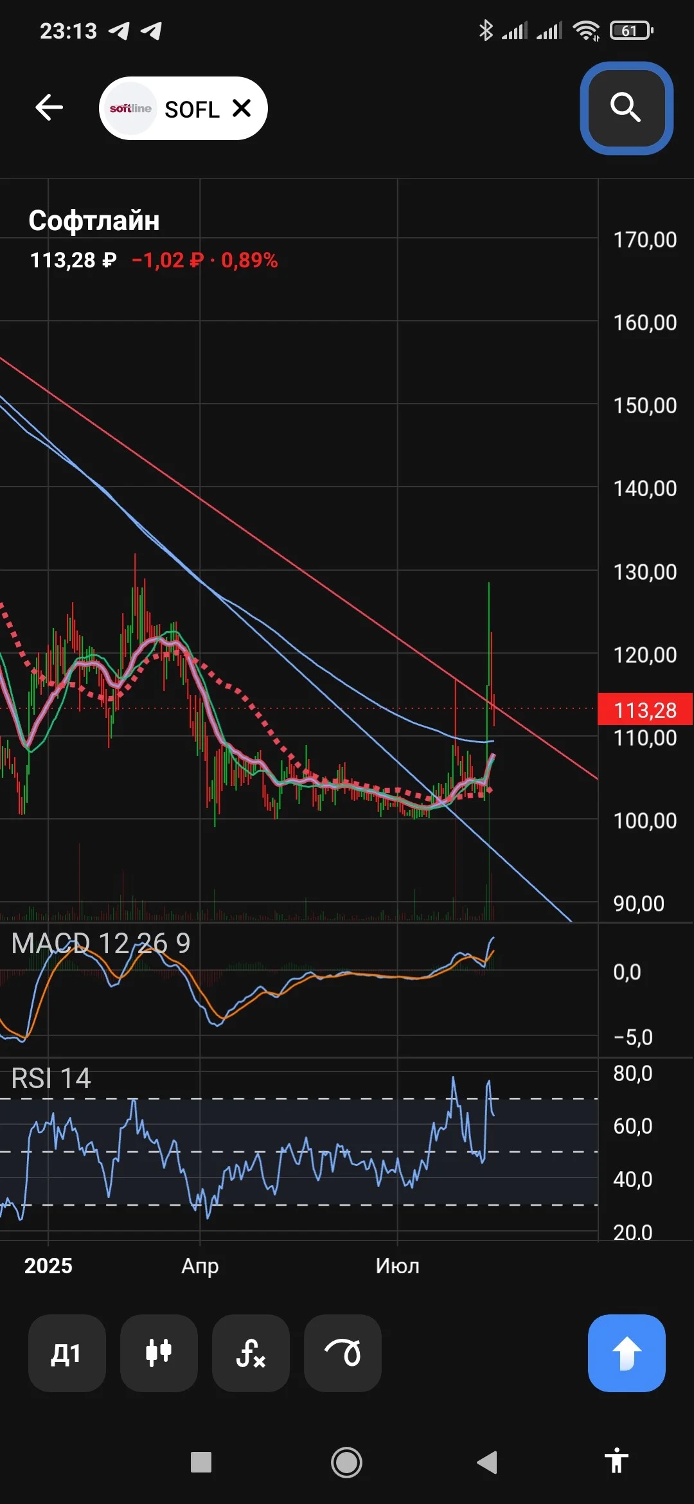The height and width of the screenshot is (1504, 694).
Task: Select the SOFL ticker label
Action: [x=192, y=109]
